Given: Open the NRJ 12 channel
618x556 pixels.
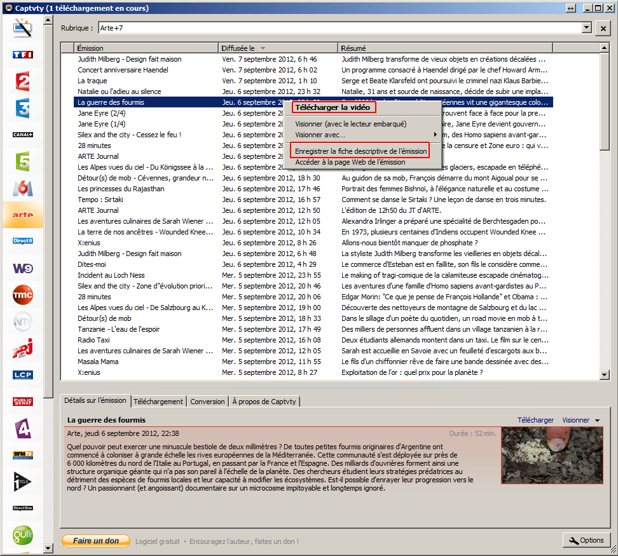Looking at the screenshot, I should [x=22, y=348].
